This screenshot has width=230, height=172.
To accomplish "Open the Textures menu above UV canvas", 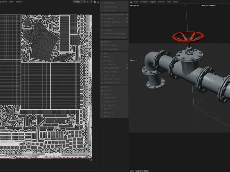I will [x=19, y=2].
